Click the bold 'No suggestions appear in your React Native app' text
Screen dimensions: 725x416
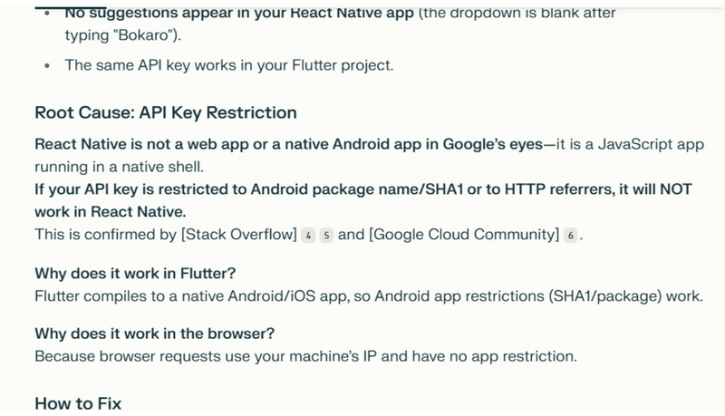239,13
